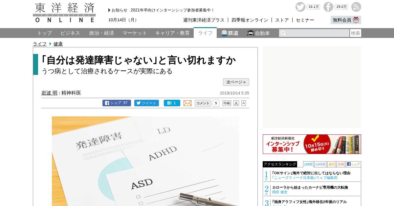Click the アクセスランキング heading
The width and height of the screenshot is (394, 206).
coord(280,164)
